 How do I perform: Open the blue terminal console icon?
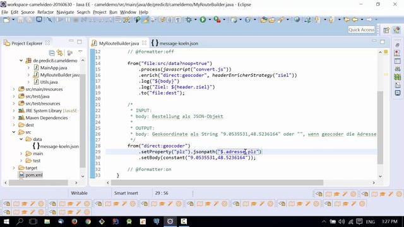pos(39,20)
